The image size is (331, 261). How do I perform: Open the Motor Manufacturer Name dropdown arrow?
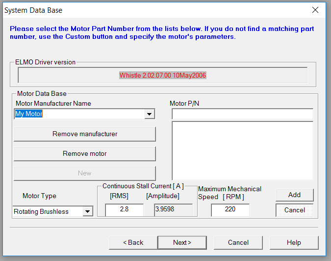[x=150, y=114]
